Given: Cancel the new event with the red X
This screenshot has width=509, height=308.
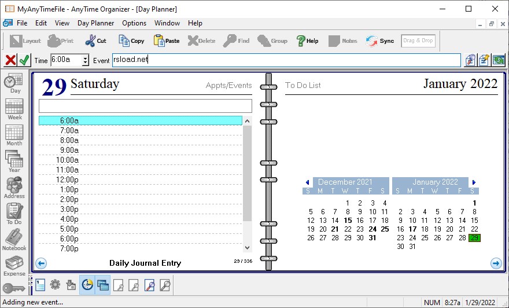Looking at the screenshot, I should (x=10, y=60).
